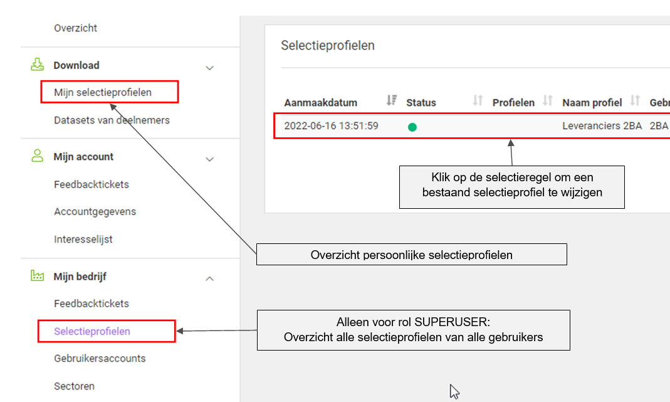Sort the table by Aanmaakdatum column
This screenshot has width=670, height=402.
click(x=392, y=100)
